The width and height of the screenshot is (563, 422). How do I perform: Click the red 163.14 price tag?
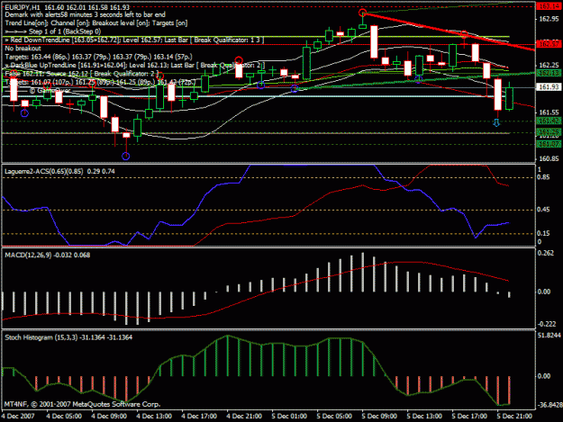pyautogui.click(x=549, y=6)
